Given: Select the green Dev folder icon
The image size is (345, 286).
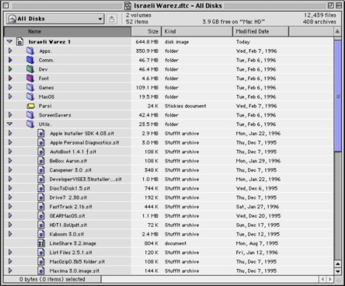Looking at the screenshot, I should (30, 69).
